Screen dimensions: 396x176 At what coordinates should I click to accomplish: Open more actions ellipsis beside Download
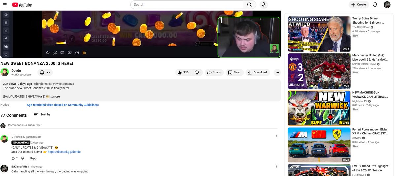pyautogui.click(x=277, y=73)
